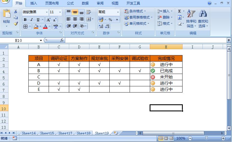
Task: Align text right
Action: pyautogui.click(x=81, y=19)
